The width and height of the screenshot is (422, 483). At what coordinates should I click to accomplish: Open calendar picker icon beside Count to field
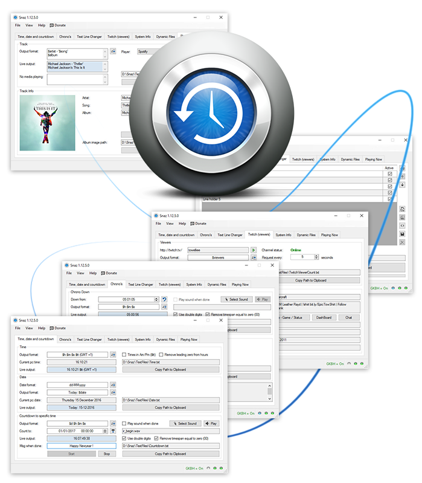(113, 431)
